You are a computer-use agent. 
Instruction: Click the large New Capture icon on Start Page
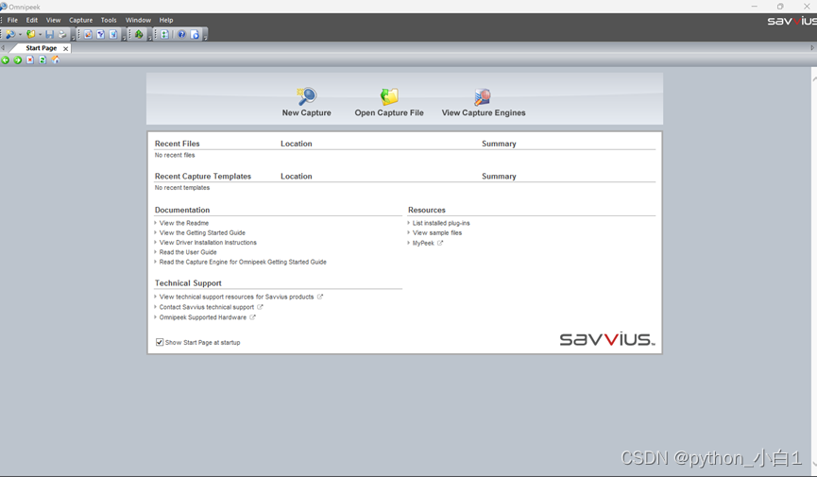[306, 96]
